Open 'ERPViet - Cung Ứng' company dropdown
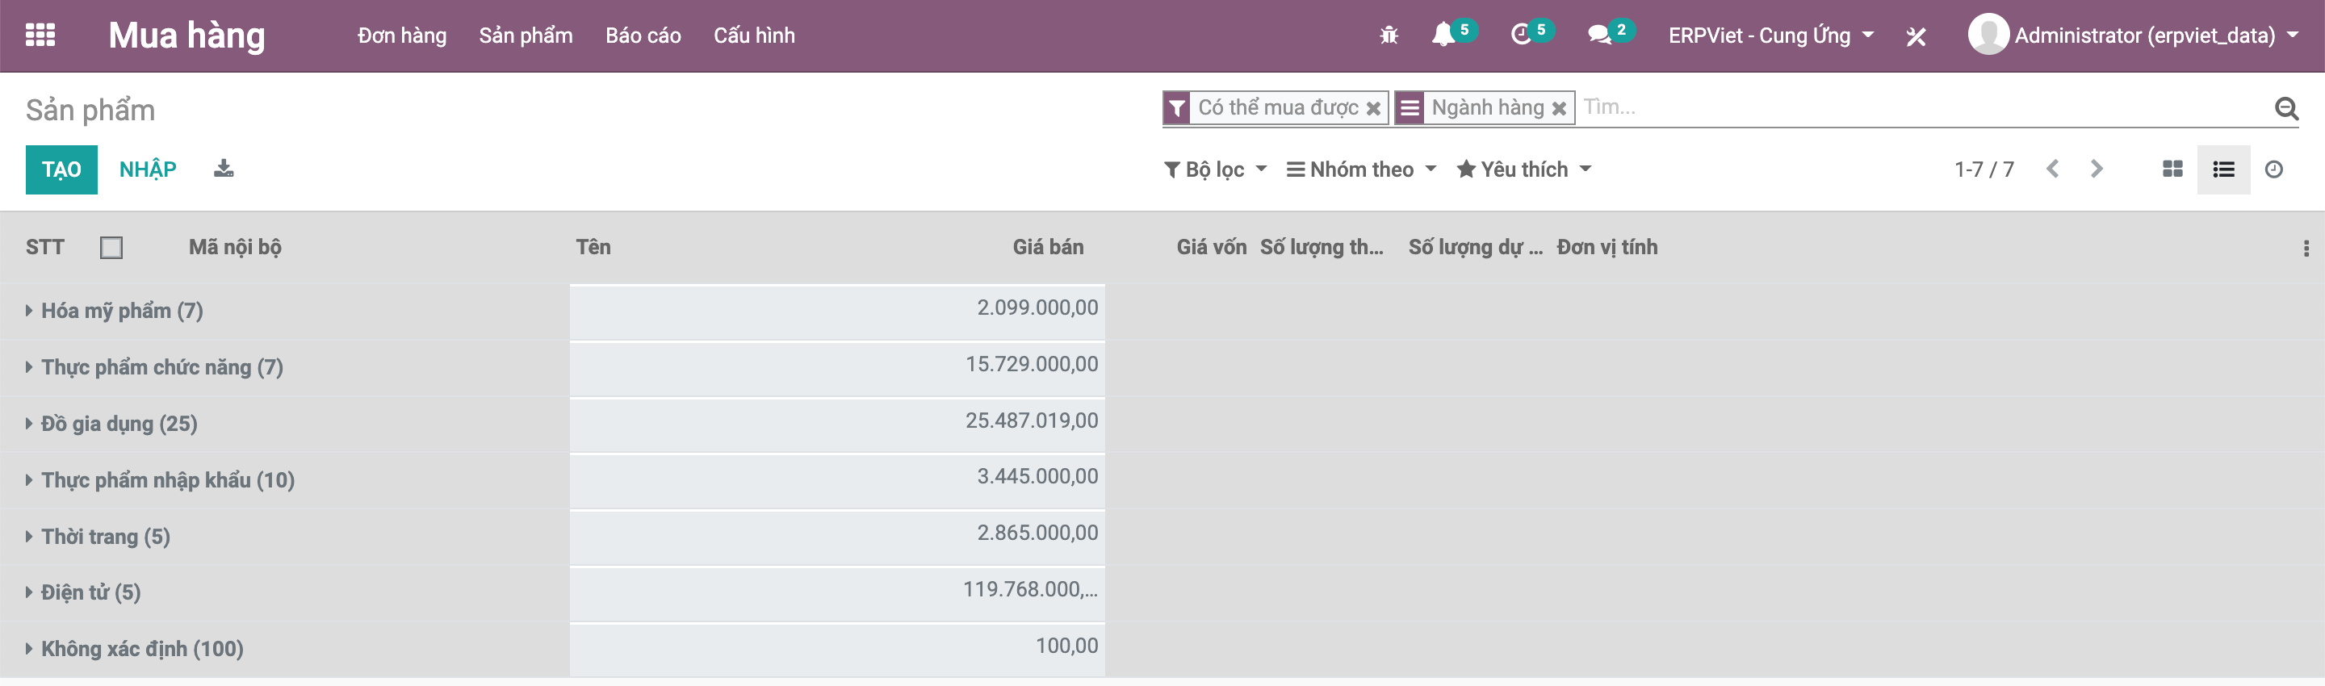The height and width of the screenshot is (686, 2325). (1771, 36)
